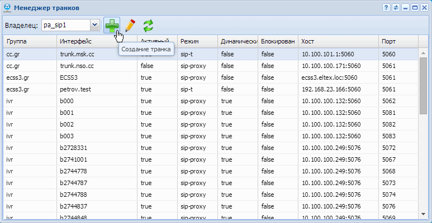This screenshot has height=223, width=432.
Task: Click the title bar reload arrows icon
Action: [x=396, y=7]
